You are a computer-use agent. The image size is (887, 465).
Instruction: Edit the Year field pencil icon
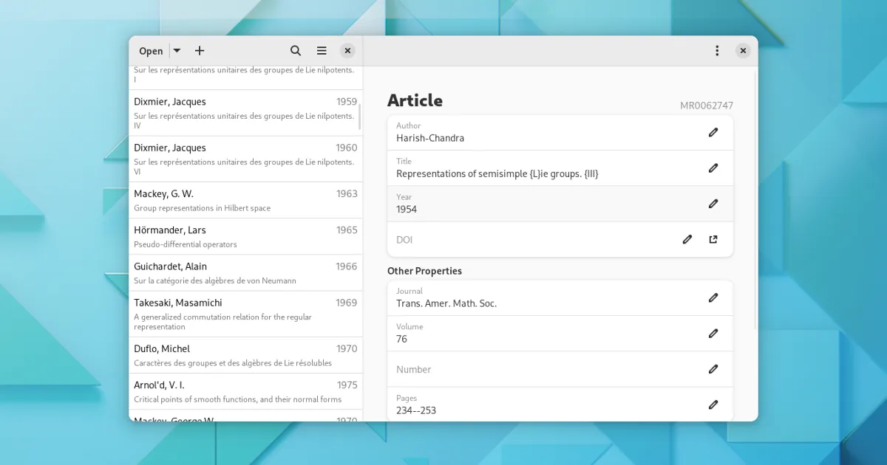[713, 204]
